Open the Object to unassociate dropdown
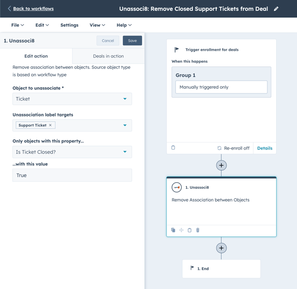The width and height of the screenshot is (297, 289). (72, 99)
